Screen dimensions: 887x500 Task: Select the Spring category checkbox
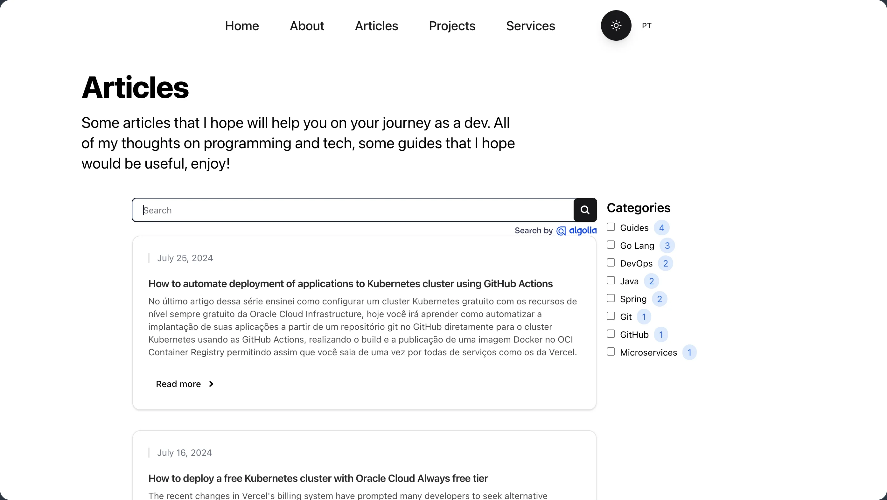tap(611, 298)
